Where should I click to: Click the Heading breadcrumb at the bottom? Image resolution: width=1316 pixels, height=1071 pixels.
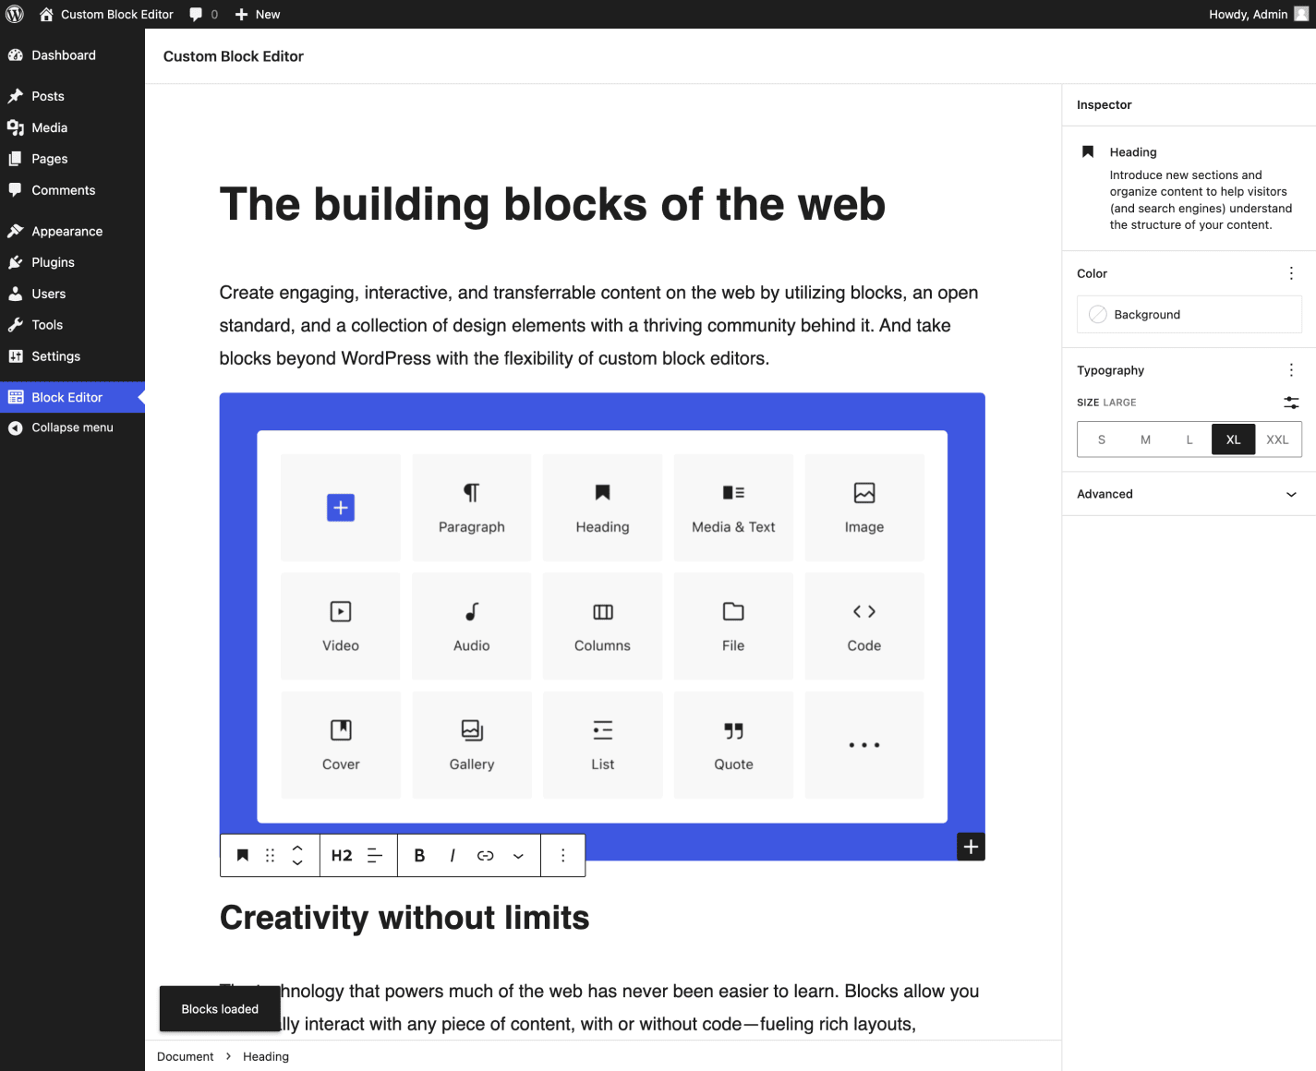[265, 1056]
